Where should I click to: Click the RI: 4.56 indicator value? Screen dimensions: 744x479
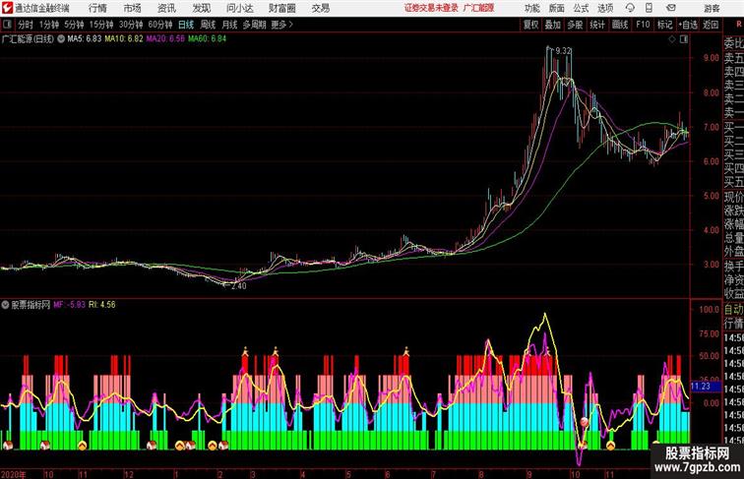click(x=102, y=305)
